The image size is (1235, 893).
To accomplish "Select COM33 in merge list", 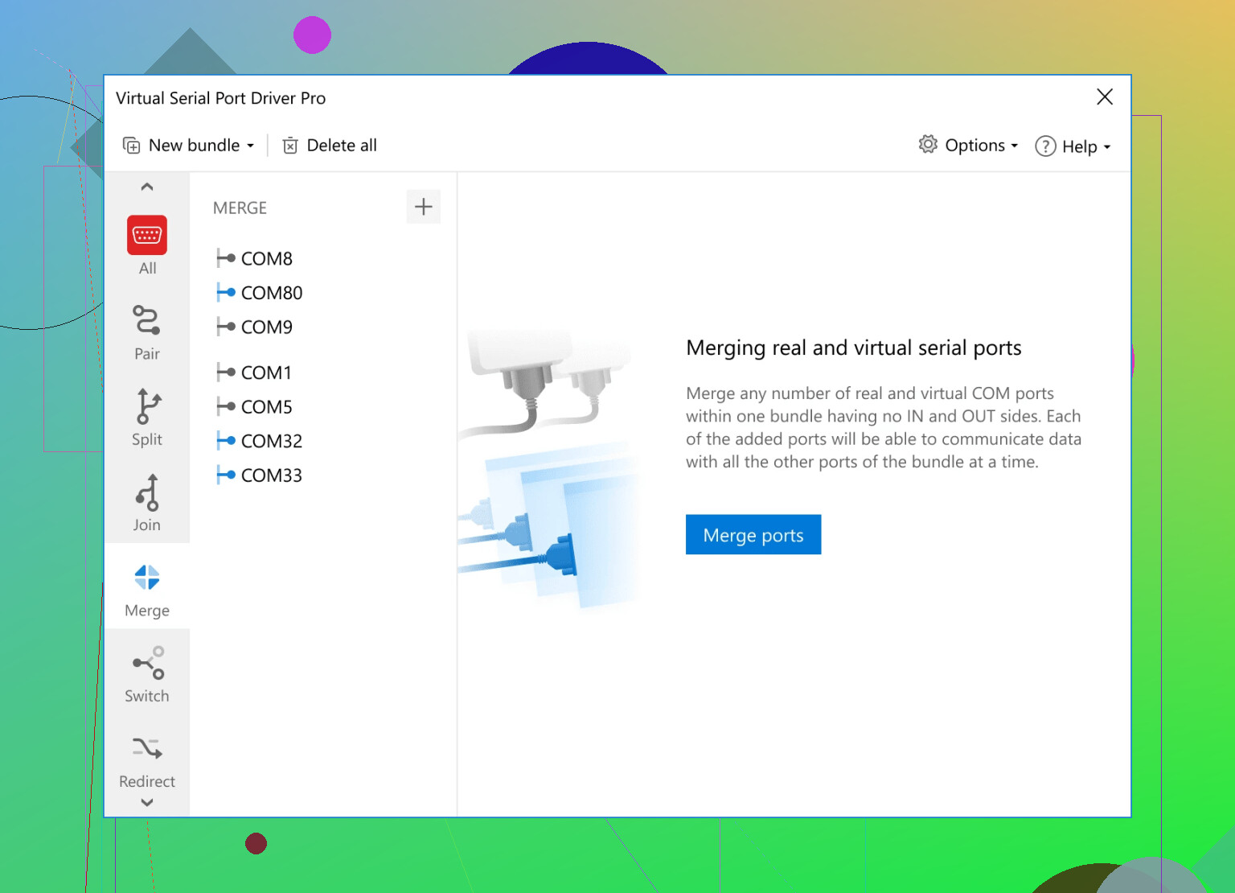I will click(x=272, y=475).
